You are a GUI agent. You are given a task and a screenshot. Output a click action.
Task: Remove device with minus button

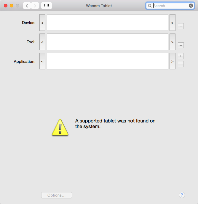point(181,26)
